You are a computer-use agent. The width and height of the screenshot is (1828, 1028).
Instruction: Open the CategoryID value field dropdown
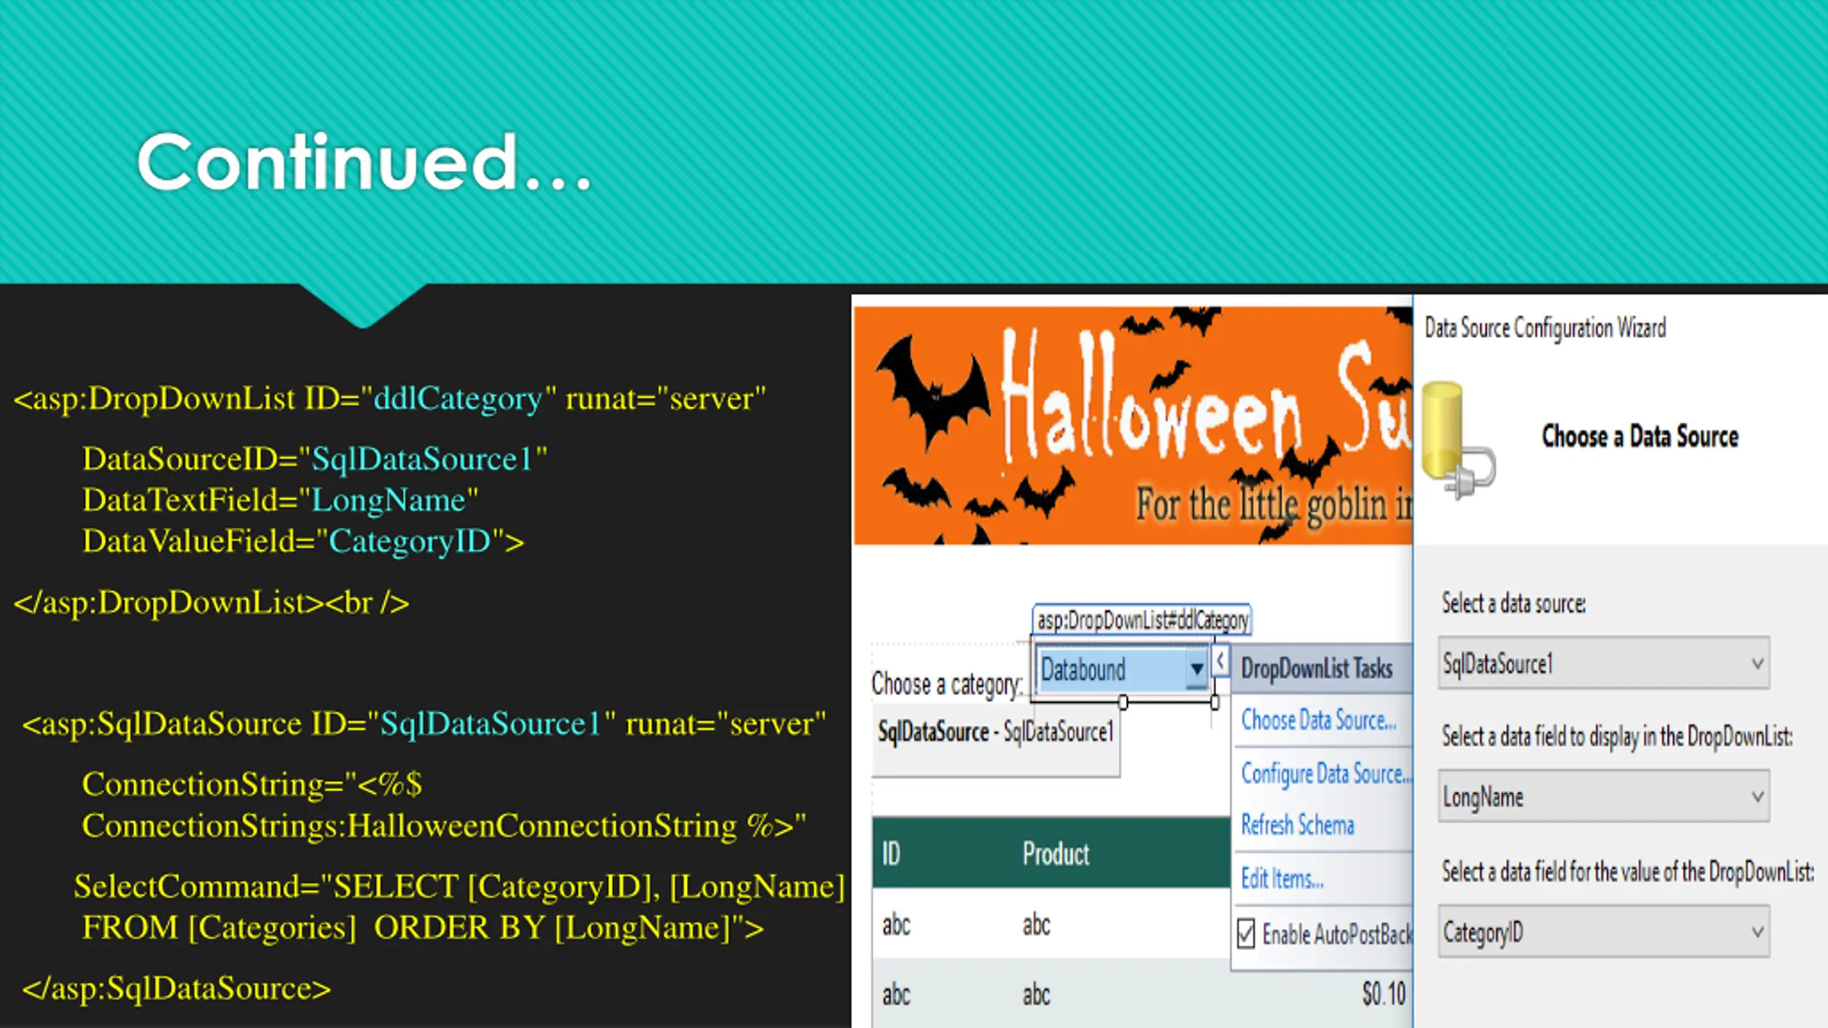tap(1604, 931)
